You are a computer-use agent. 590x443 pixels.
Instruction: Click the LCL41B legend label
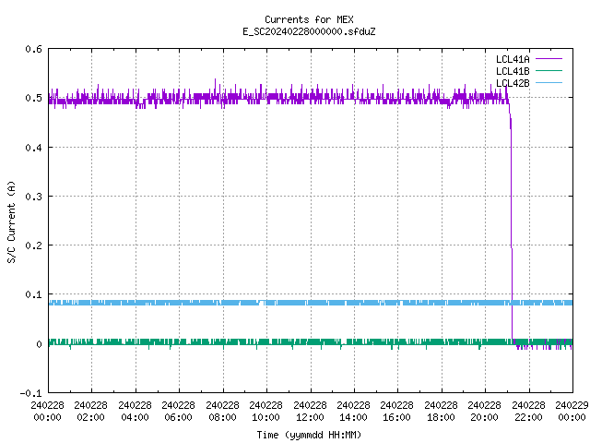[513, 71]
